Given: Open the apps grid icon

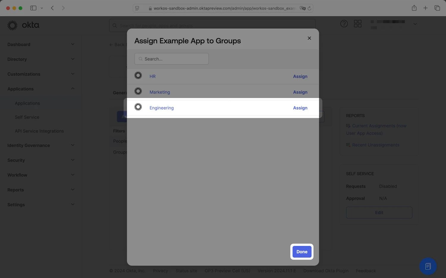Looking at the screenshot, I should pyautogui.click(x=358, y=24).
